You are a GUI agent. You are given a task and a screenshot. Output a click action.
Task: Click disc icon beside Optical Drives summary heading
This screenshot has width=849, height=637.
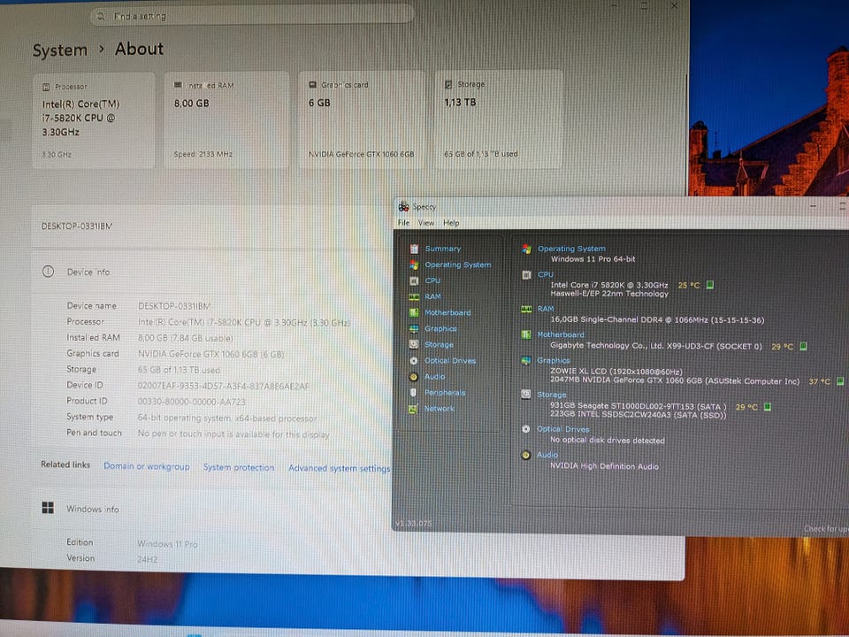pyautogui.click(x=525, y=429)
